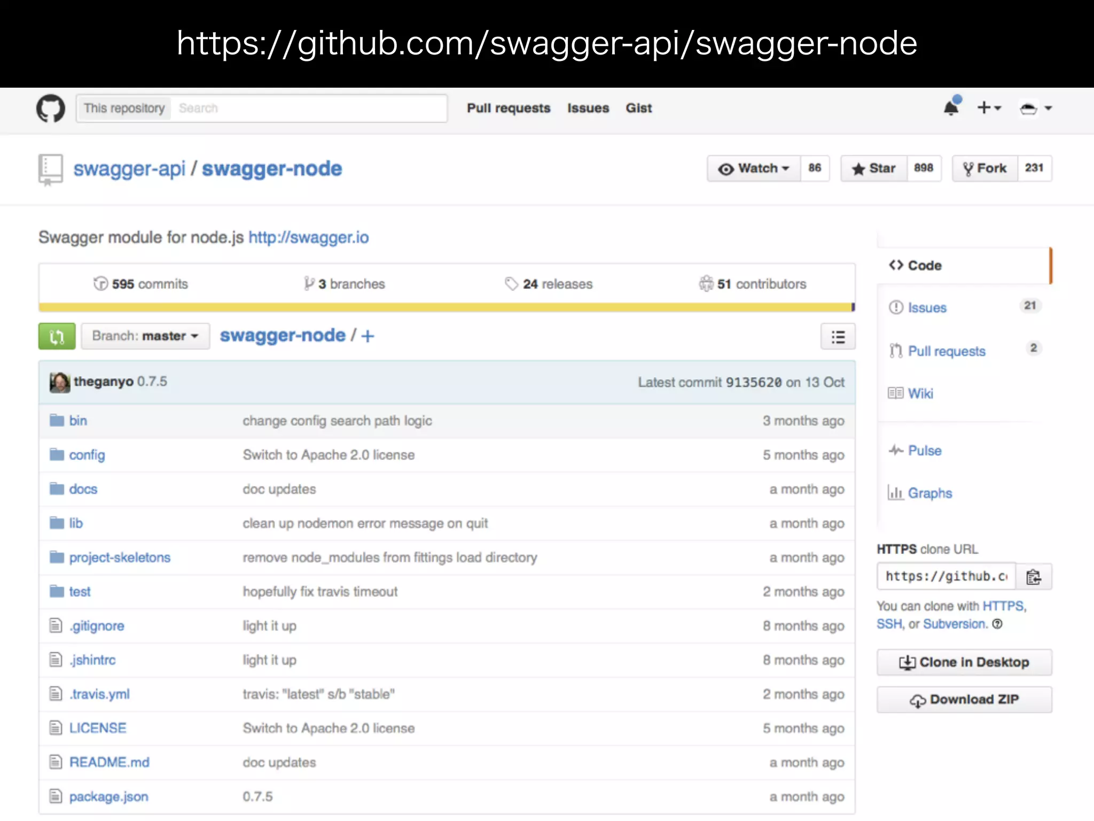Image resolution: width=1094 pixels, height=821 pixels.
Task: Open the notifications bell
Action: tap(951, 107)
